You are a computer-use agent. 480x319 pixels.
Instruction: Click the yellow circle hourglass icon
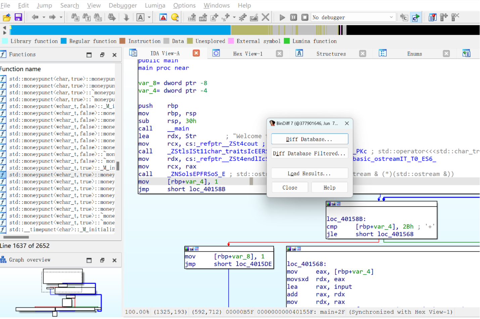click(x=175, y=17)
